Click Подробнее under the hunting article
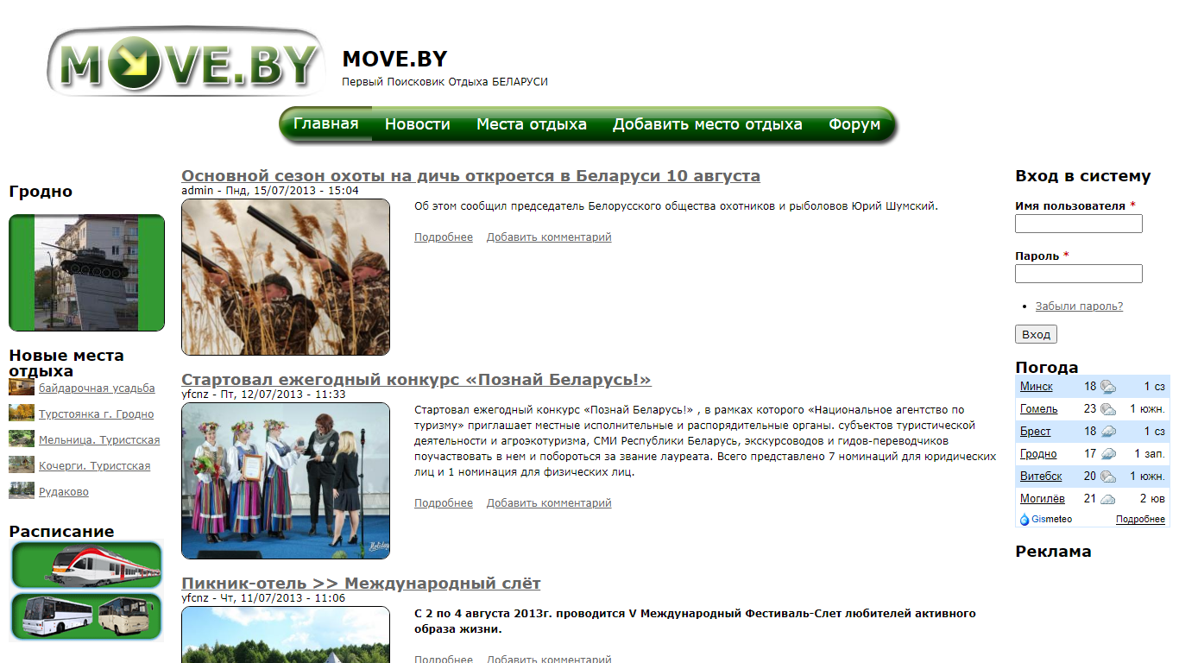1179x663 pixels. (444, 237)
